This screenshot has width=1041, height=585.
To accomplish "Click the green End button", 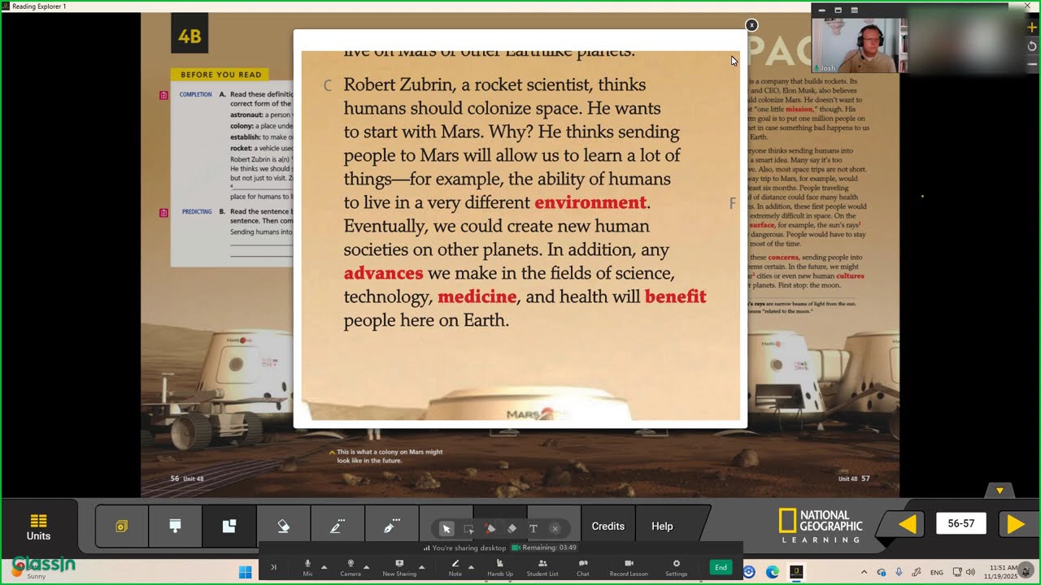I will tap(721, 567).
